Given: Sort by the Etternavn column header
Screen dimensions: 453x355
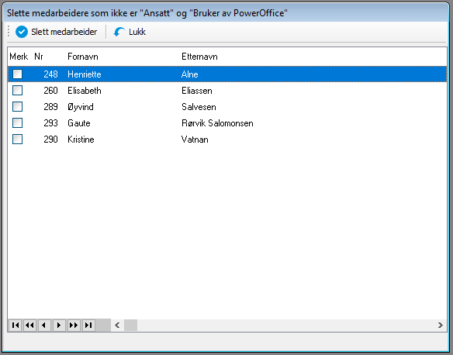Looking at the screenshot, I should [199, 57].
